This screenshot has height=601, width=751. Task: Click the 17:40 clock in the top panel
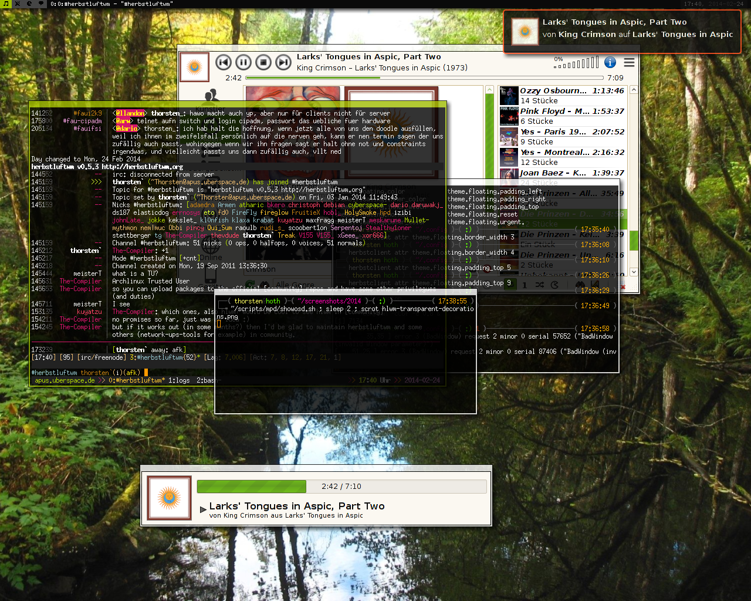pos(693,4)
